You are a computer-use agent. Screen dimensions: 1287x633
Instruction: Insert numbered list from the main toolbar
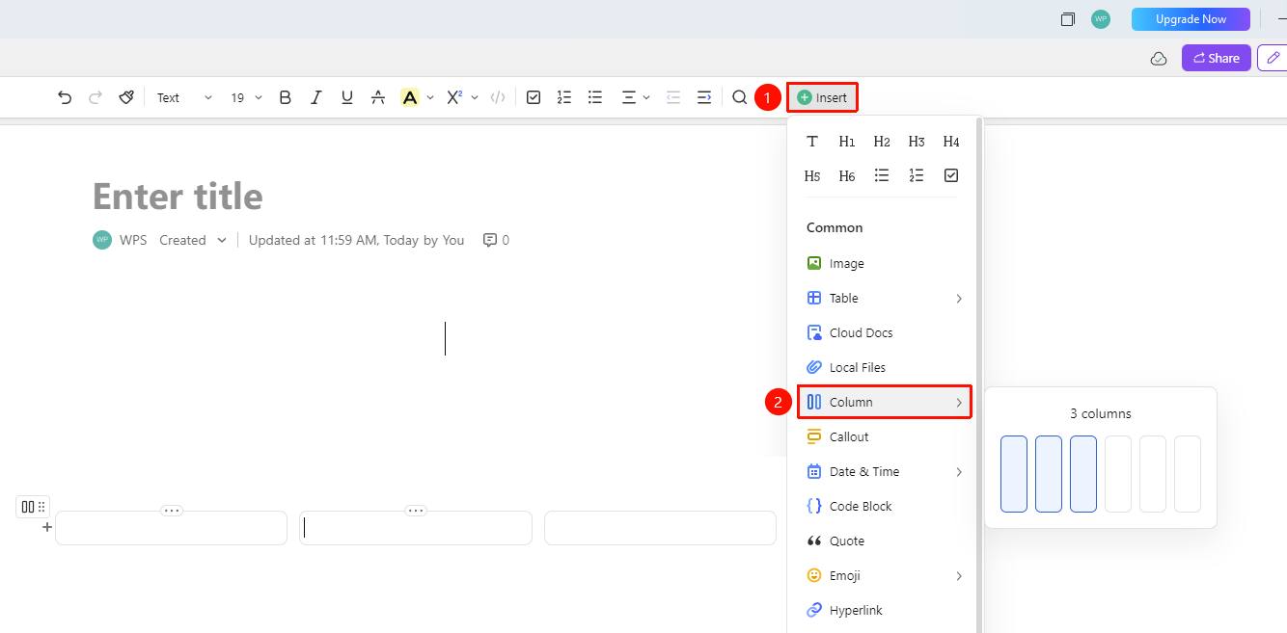coord(564,97)
